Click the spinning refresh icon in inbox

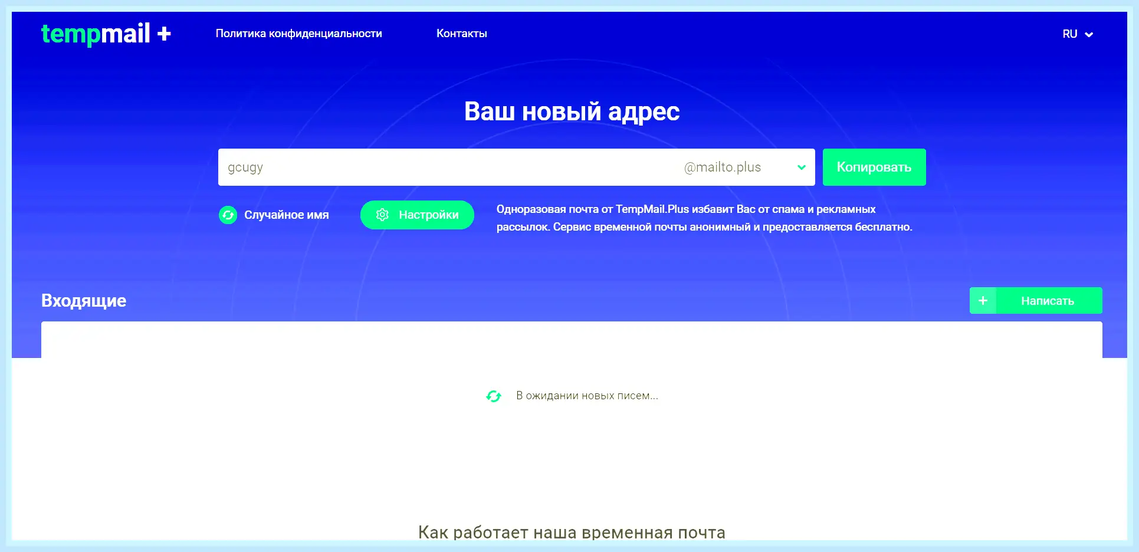[494, 396]
